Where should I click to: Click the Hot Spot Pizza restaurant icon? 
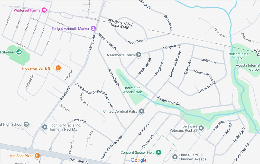pyautogui.click(x=37, y=156)
